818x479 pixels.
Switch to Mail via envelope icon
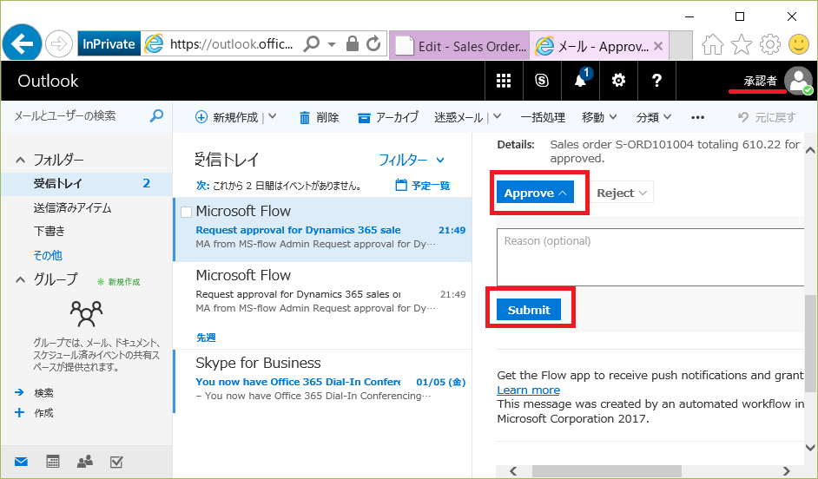pyautogui.click(x=22, y=462)
